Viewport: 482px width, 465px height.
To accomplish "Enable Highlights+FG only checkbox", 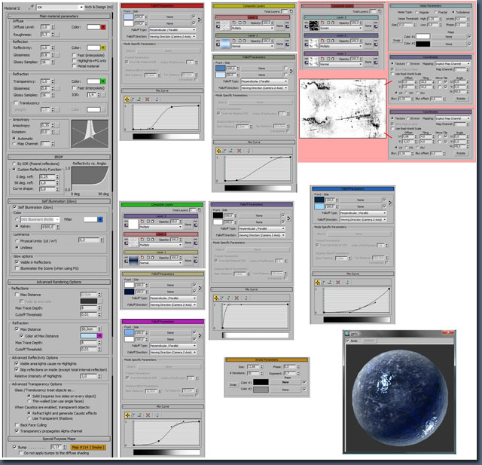I will pos(74,60).
